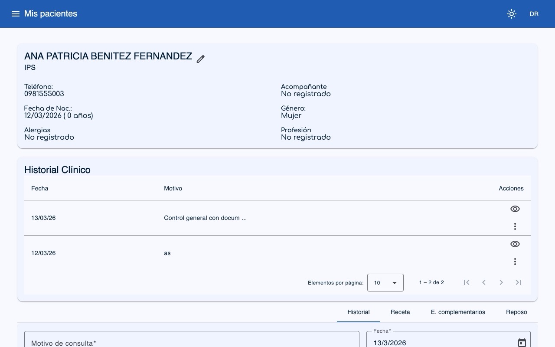555x347 pixels.
Task: Open more actions for 12/03/26 entry
Action: click(x=515, y=262)
